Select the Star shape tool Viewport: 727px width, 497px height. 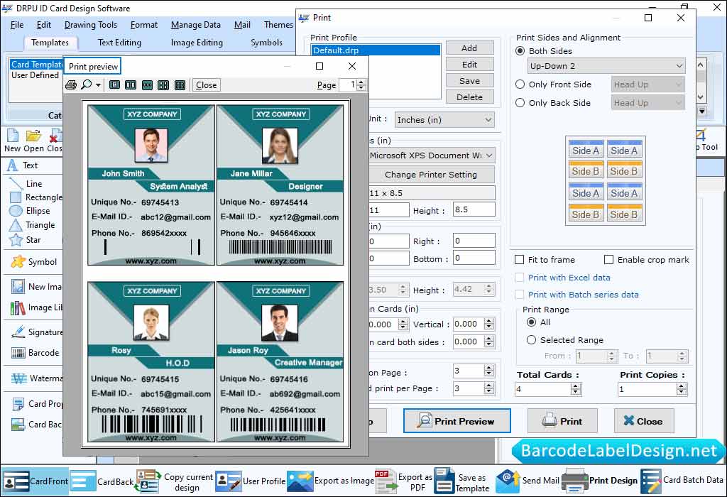[x=25, y=240]
